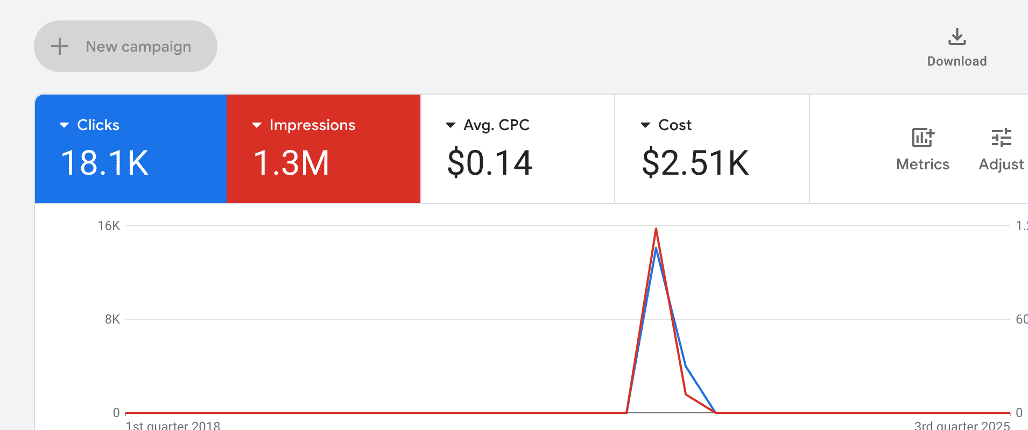Click the blue line's lower bend point
This screenshot has height=430, width=1028.
click(686, 367)
